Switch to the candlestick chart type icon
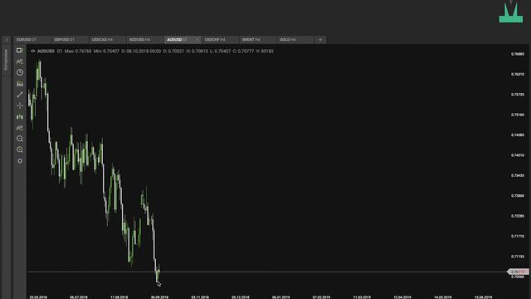 [20, 117]
